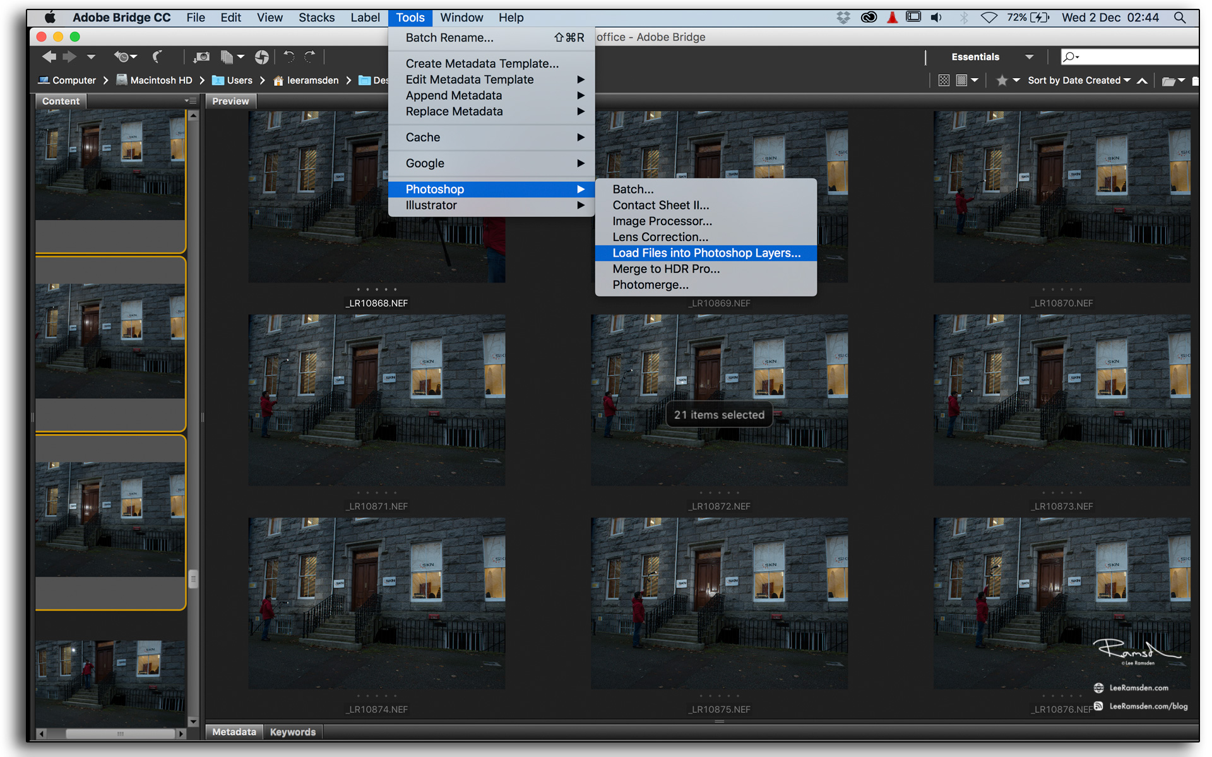Select preview image _LR10871.NEF
The height and width of the screenshot is (757, 1212).
tap(377, 400)
